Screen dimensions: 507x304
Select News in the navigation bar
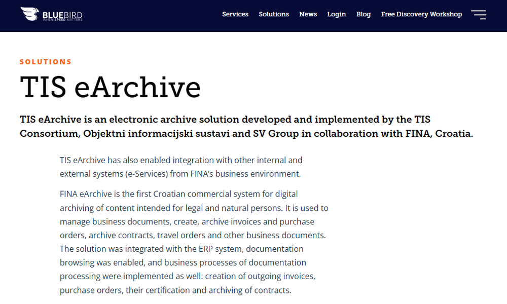pos(308,14)
